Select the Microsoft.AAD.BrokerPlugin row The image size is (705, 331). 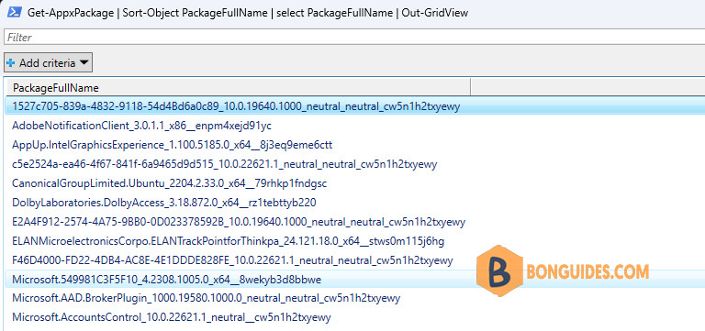pyautogui.click(x=354, y=298)
